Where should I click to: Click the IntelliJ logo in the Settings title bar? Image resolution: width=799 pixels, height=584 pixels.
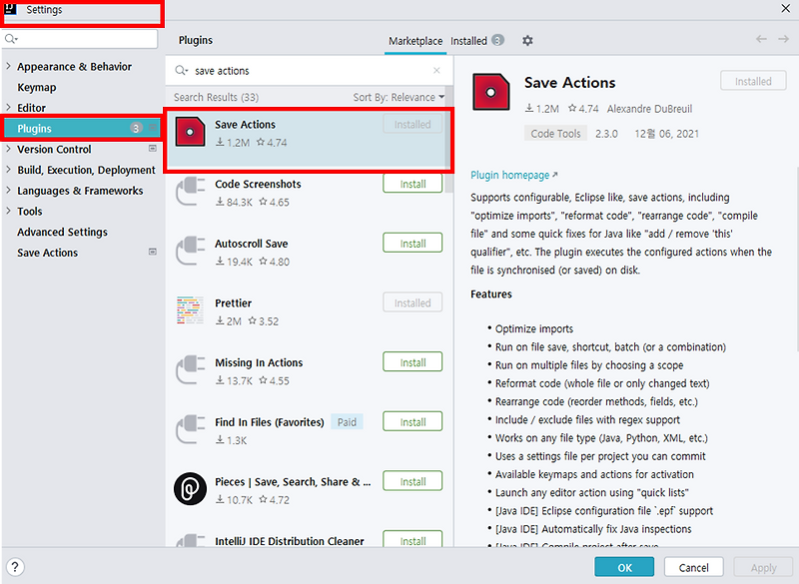pos(13,10)
